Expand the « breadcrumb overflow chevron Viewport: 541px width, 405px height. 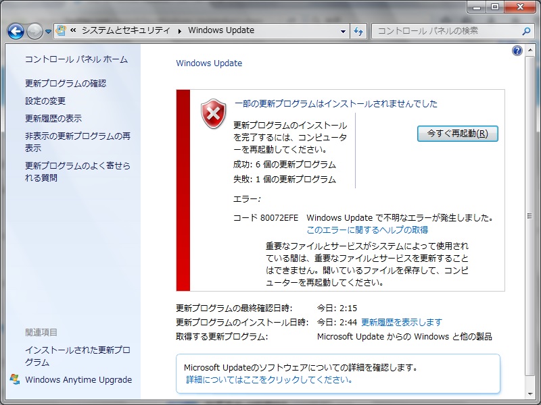tap(73, 30)
